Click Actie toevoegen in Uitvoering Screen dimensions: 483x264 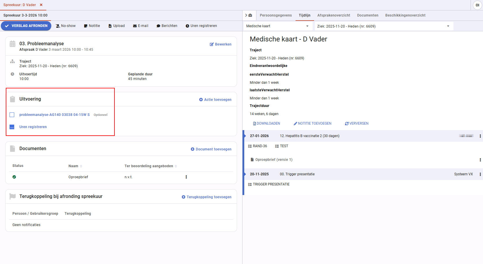pos(215,100)
